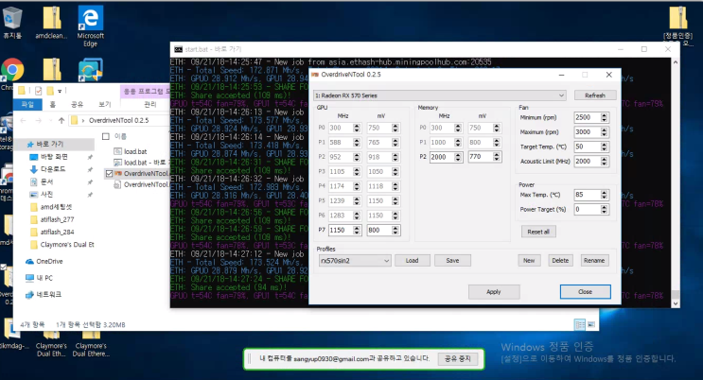Click the forward arrow in File Explorer

39,121
